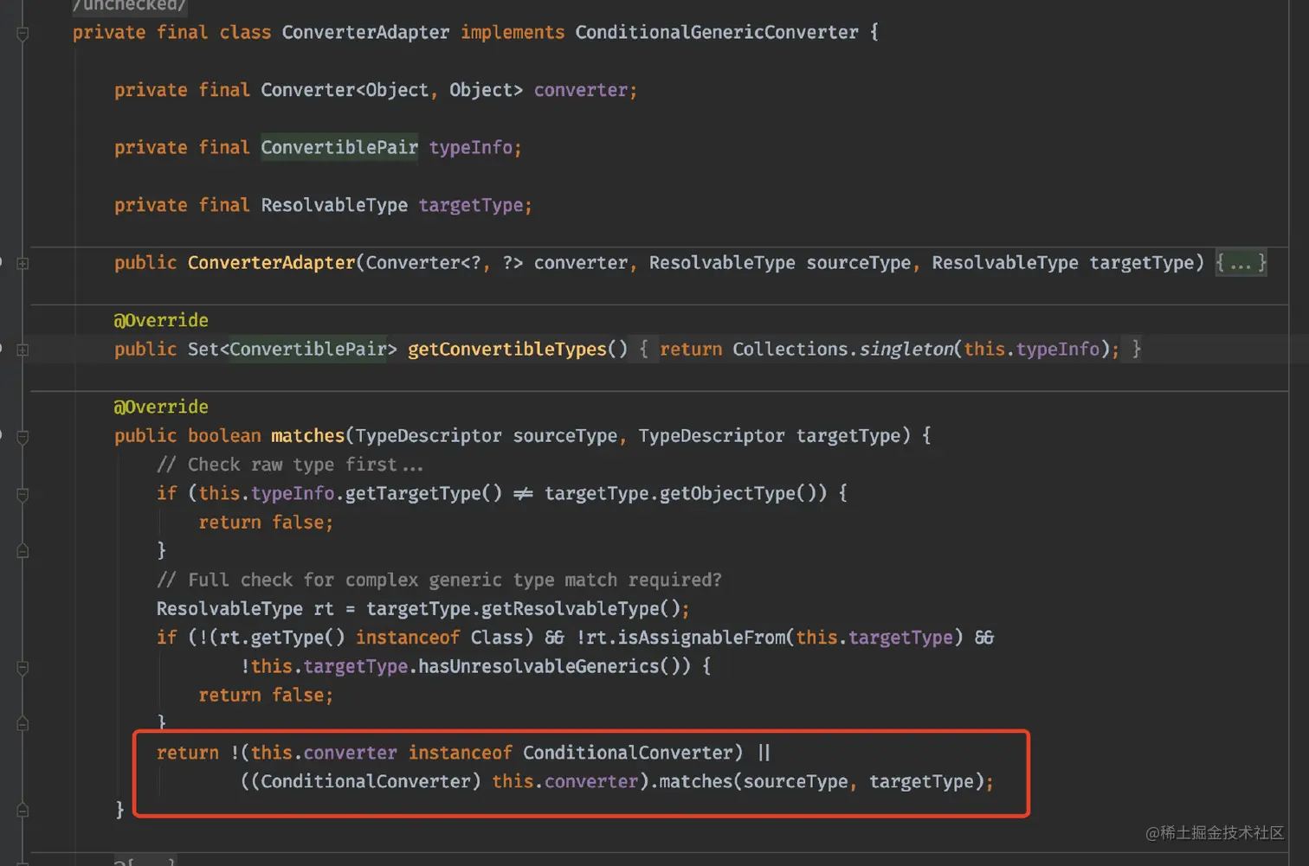Click the class name ConverterAdapter in the class declaration

pyautogui.click(x=365, y=33)
